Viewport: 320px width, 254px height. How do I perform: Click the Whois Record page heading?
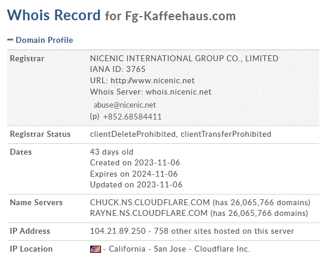pos(54,15)
